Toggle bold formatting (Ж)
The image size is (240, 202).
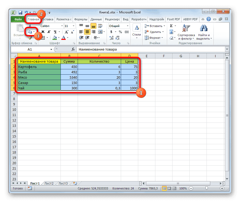[x=43, y=32]
